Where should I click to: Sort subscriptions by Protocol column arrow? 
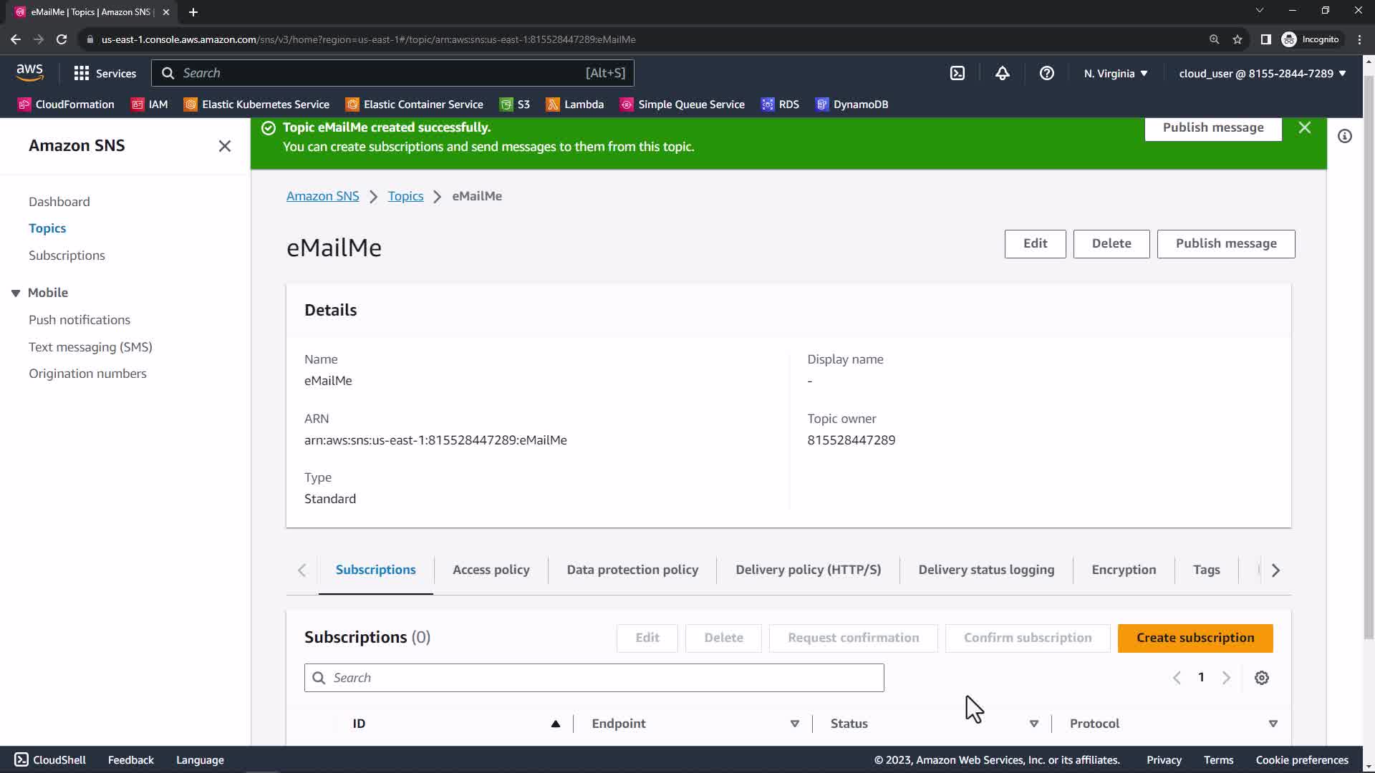tap(1273, 724)
